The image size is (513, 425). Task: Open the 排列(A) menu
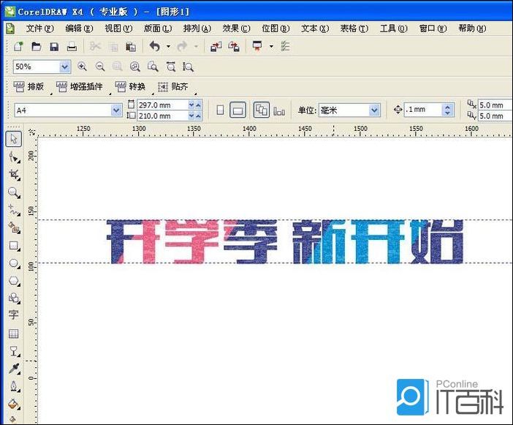[x=197, y=29]
